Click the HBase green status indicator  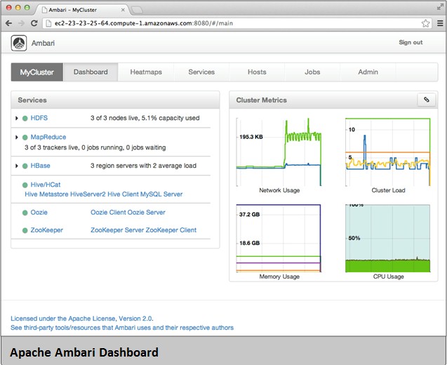pos(25,166)
